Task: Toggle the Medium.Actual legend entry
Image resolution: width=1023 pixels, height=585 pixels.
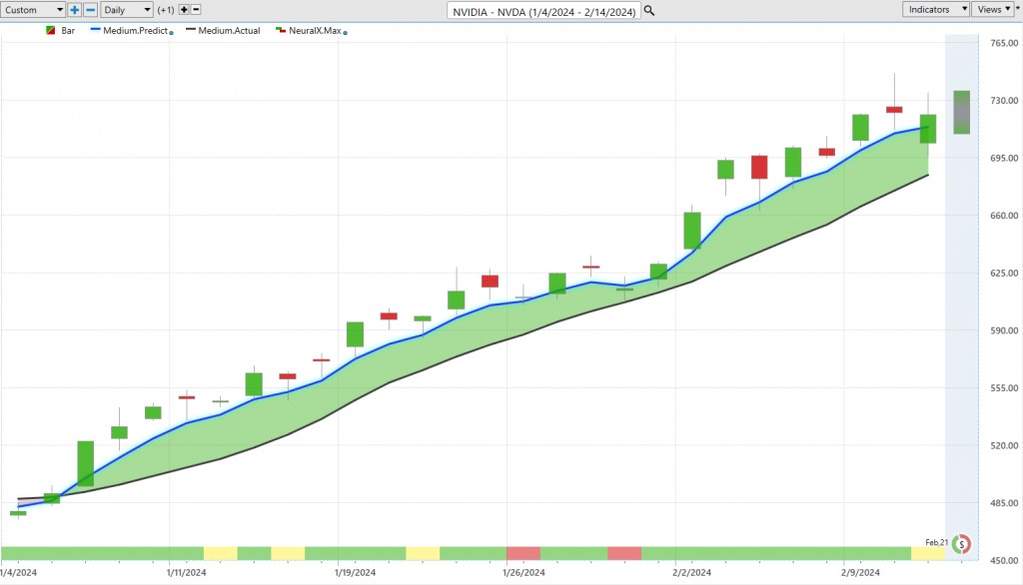Action: [223, 31]
